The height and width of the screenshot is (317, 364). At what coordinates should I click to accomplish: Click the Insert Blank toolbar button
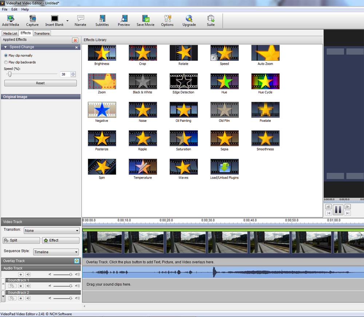54,21
